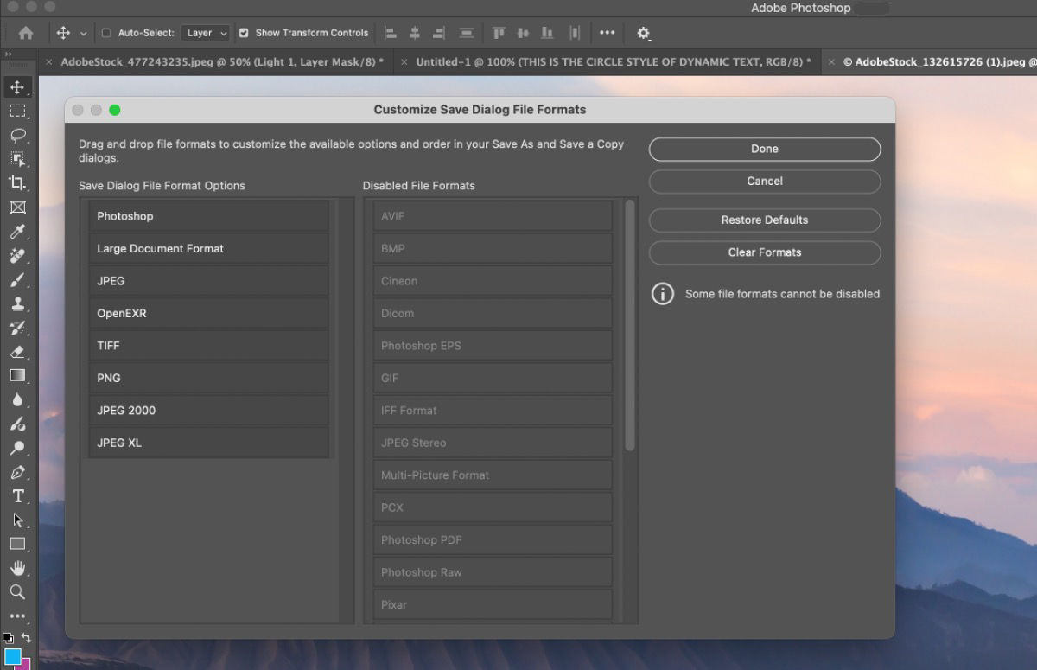Align vertical centers in the options bar
The image size is (1037, 670).
click(523, 33)
